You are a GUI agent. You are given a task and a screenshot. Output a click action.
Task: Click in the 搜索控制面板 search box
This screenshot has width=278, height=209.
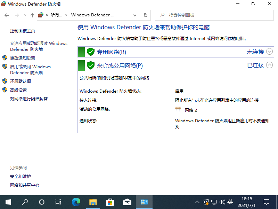pos(215,15)
